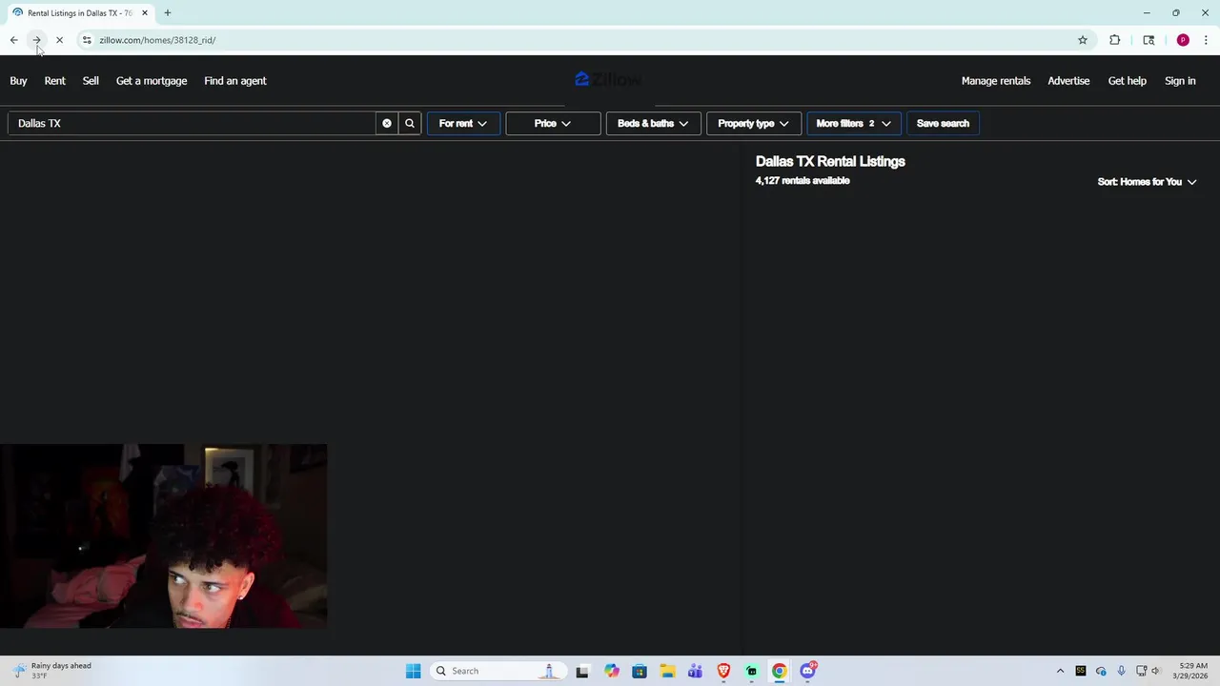Open File Explorer from the taskbar
This screenshot has width=1220, height=686.
pyautogui.click(x=667, y=671)
